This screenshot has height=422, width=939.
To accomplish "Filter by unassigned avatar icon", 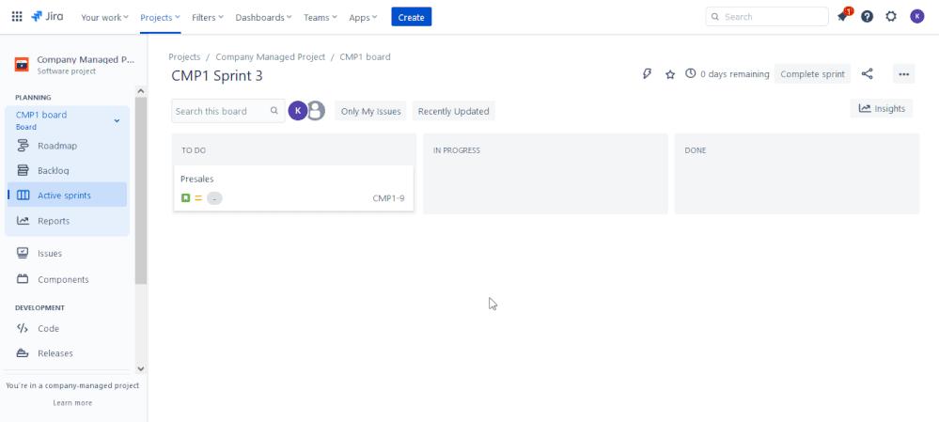I will (316, 111).
